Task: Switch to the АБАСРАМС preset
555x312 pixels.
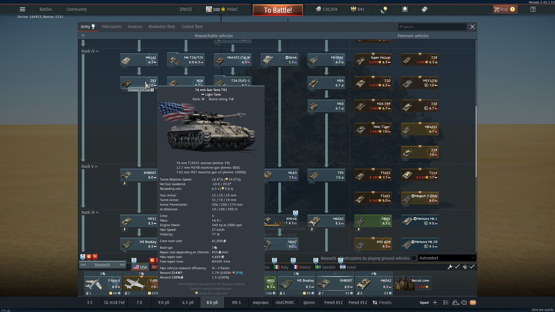Action: point(285,302)
